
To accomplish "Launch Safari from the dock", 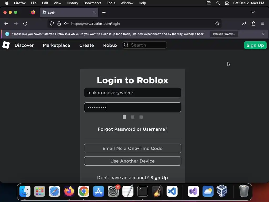I will coord(54,191).
